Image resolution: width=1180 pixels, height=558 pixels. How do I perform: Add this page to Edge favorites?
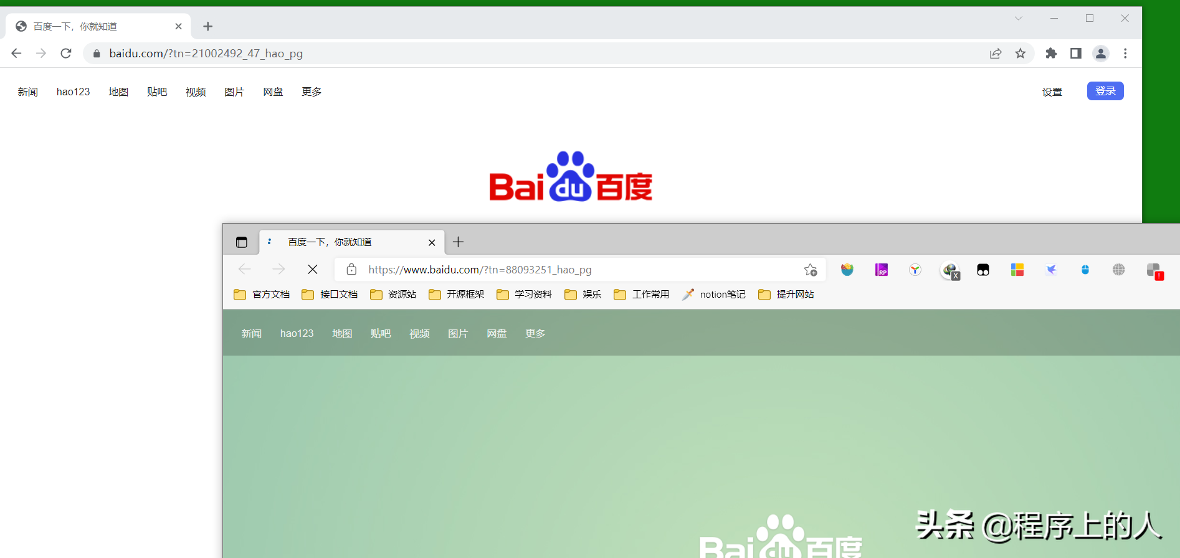tap(811, 270)
